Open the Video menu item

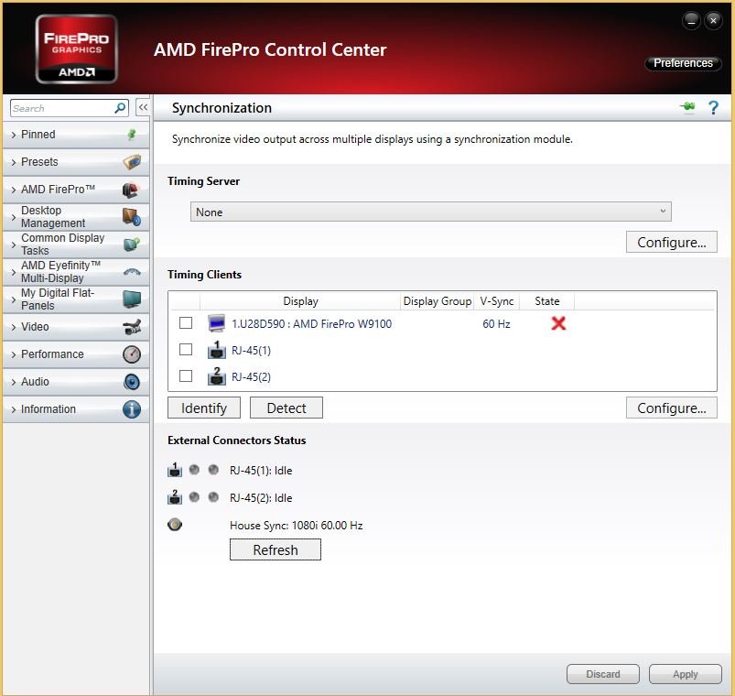coord(76,327)
